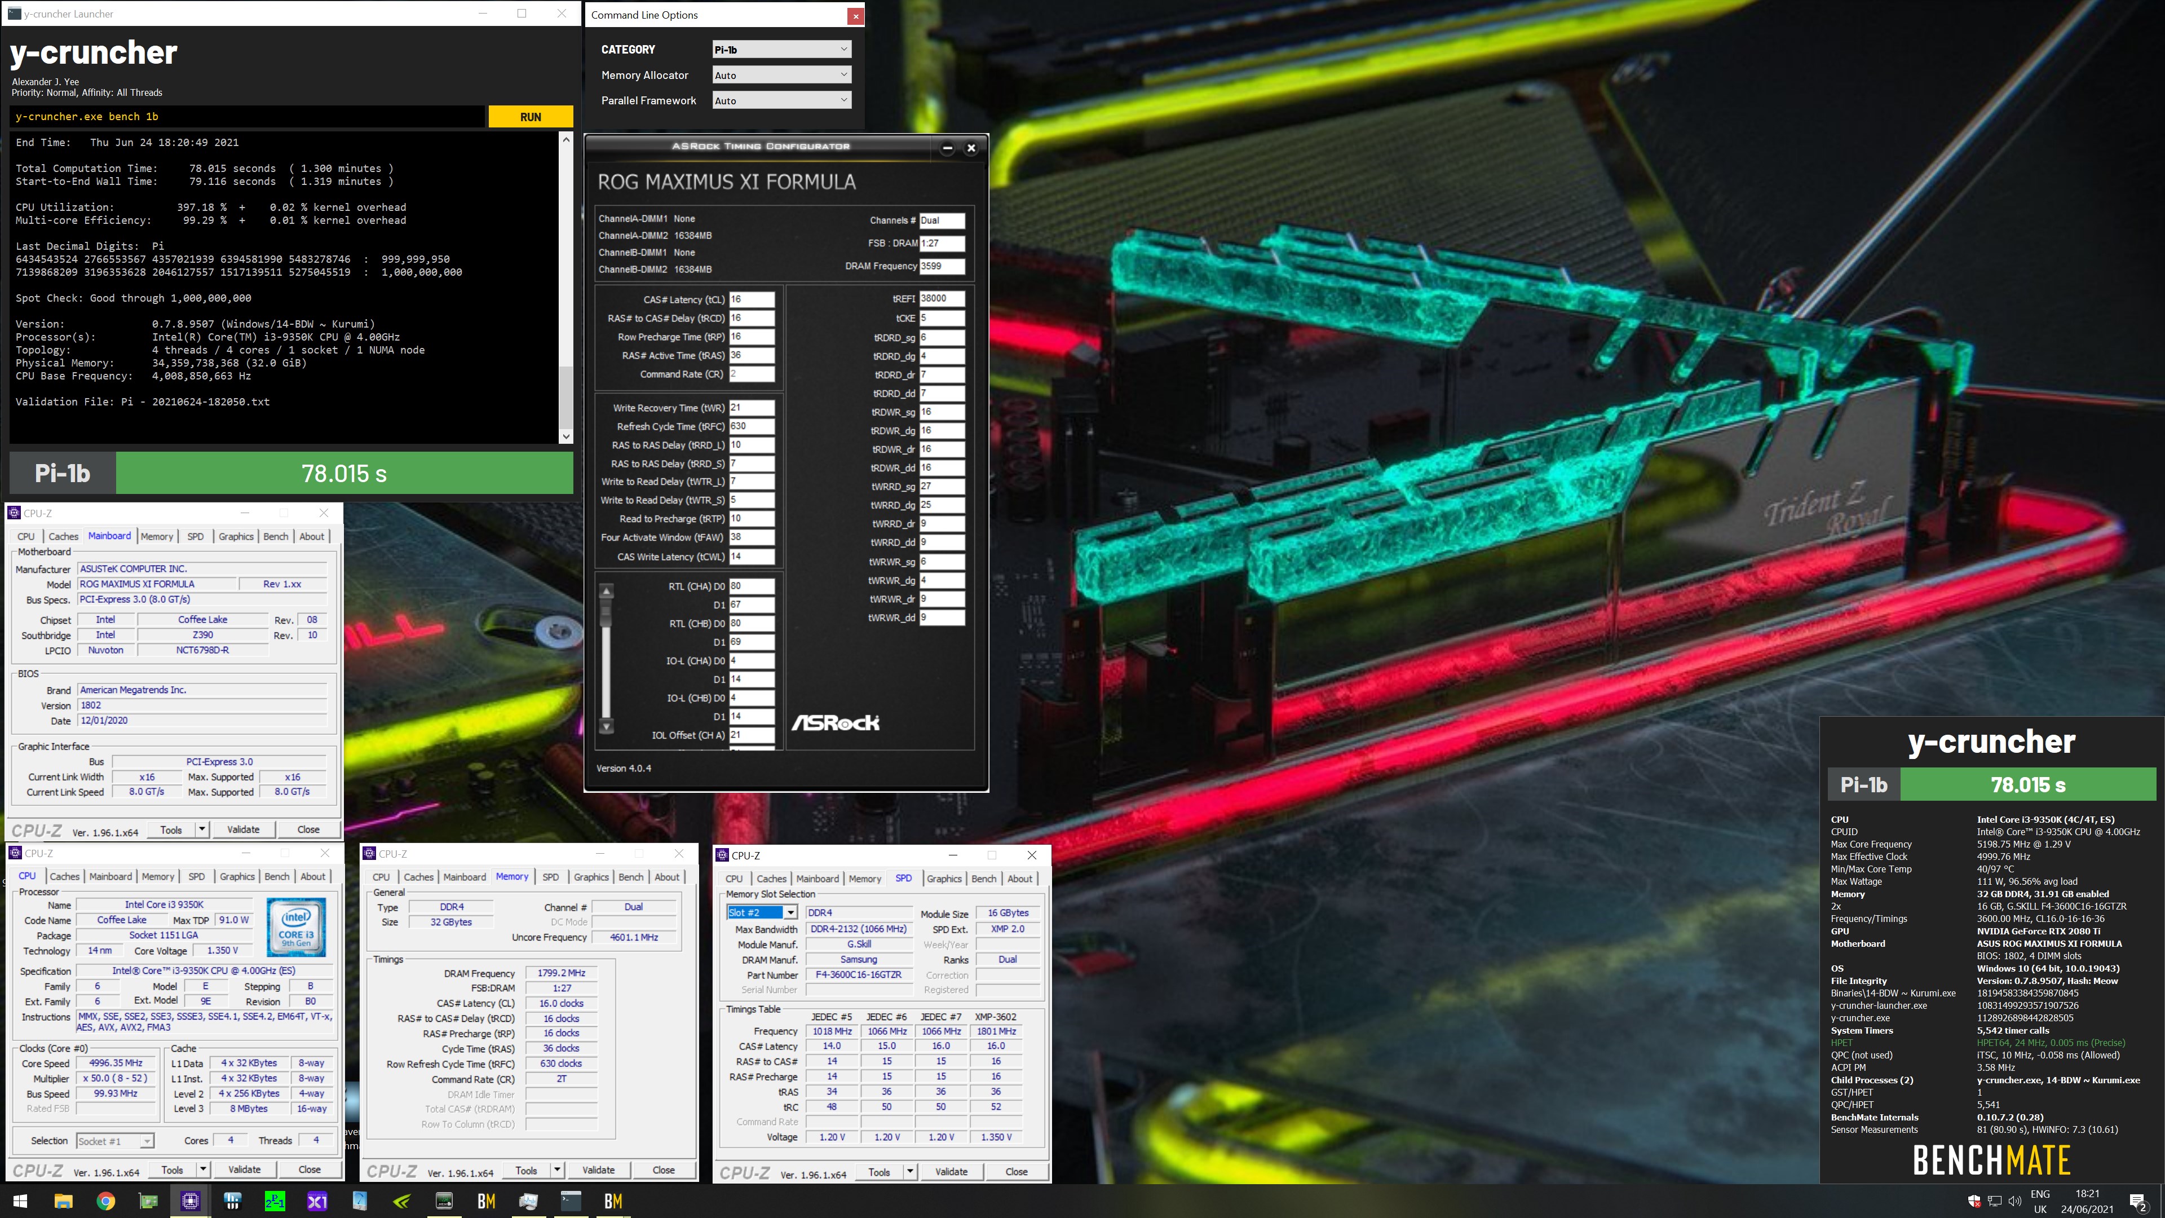This screenshot has width=2165, height=1218.
Task: Open the Slot #2 memory slot dropdown
Action: 762,912
